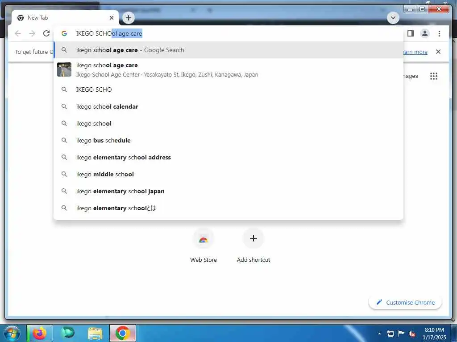Viewport: 457px width, 342px height.
Task: Toggle the side panel icon
Action: coord(411,33)
